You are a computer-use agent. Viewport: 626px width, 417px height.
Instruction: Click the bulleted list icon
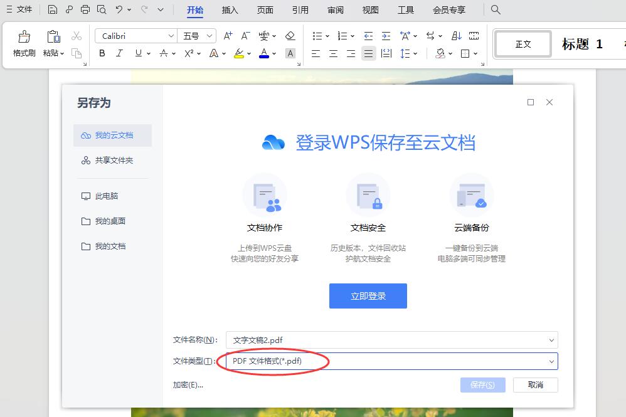point(317,36)
